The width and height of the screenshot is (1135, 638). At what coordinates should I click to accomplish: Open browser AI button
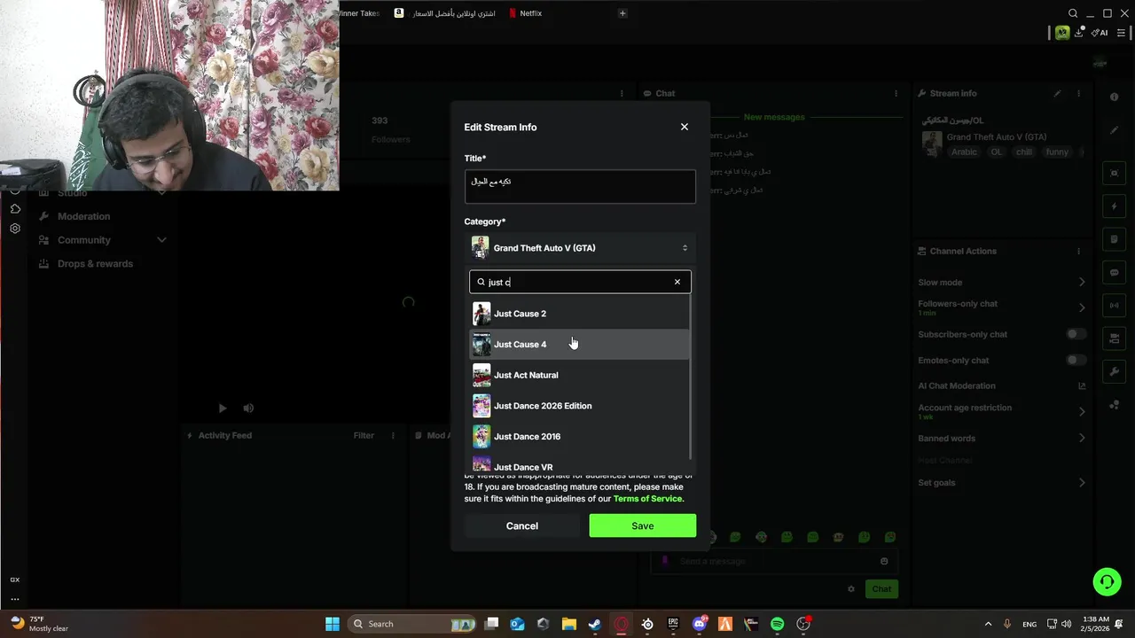[x=1100, y=33]
